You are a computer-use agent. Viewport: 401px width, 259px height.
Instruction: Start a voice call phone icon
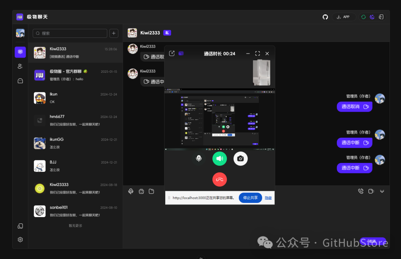point(361,191)
